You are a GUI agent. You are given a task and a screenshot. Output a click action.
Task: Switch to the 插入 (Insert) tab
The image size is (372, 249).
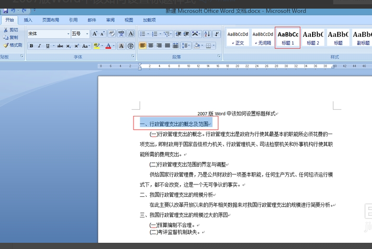pos(28,20)
